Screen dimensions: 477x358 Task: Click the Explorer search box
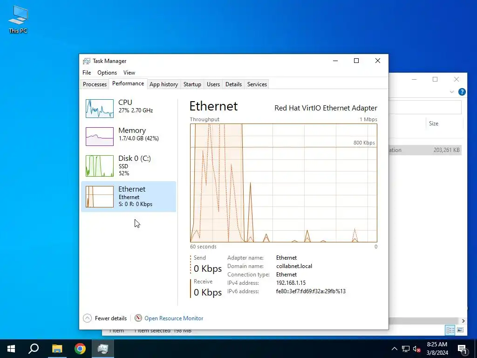425,108
